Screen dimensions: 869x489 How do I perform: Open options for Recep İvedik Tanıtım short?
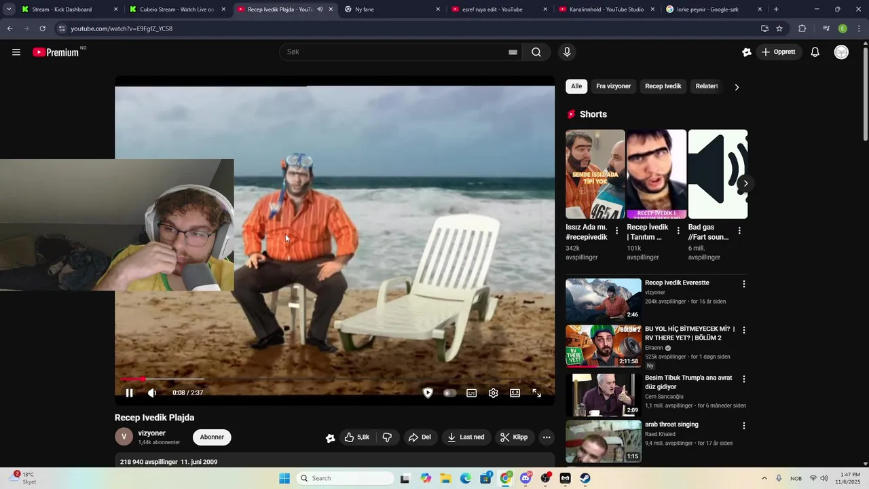[x=678, y=231]
